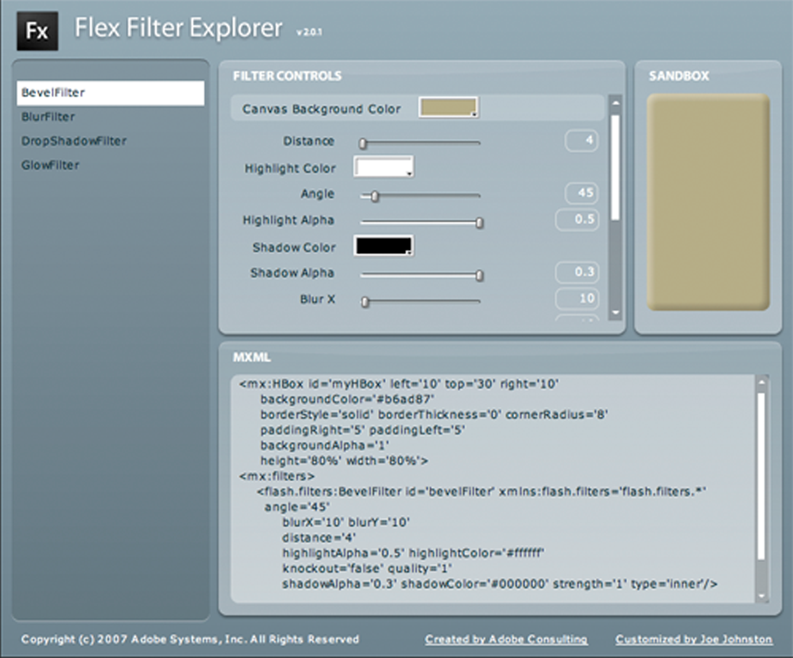This screenshot has height=658, width=793.
Task: Open the Customized by Joe Johnston link
Action: pyautogui.click(x=694, y=640)
